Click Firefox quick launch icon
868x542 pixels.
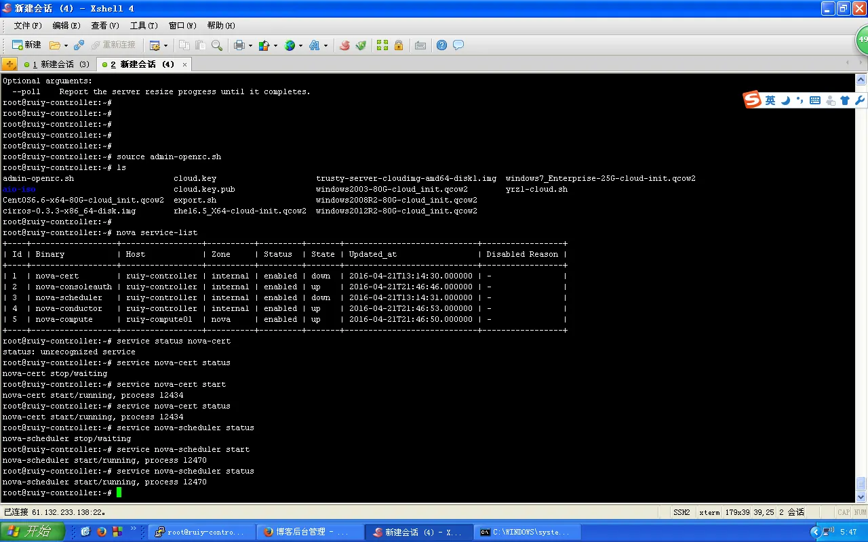coord(102,532)
